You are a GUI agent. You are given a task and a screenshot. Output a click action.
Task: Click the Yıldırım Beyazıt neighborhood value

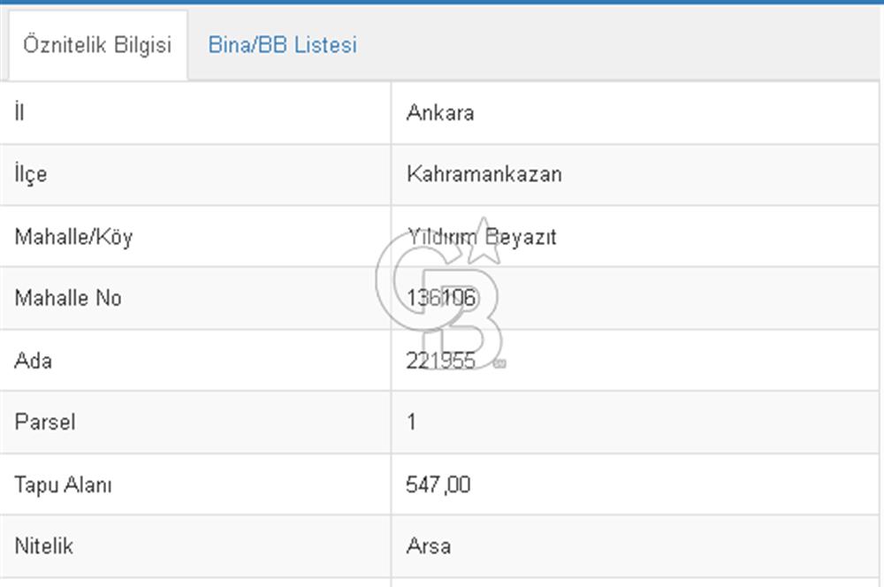[482, 237]
